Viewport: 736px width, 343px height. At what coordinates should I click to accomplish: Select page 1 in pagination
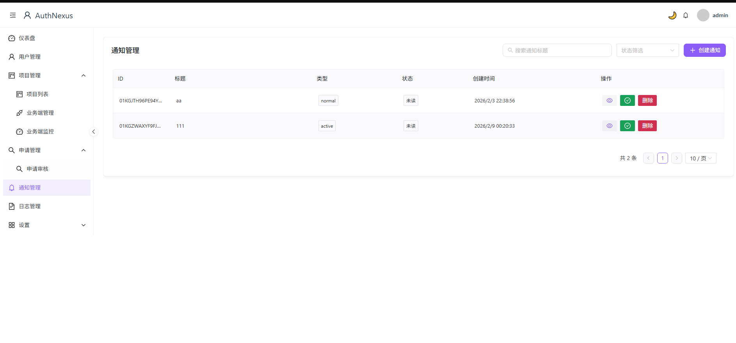[x=662, y=158]
